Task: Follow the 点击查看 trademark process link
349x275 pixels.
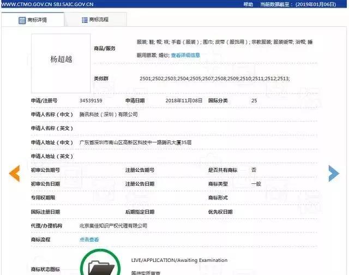Action: click(89, 239)
